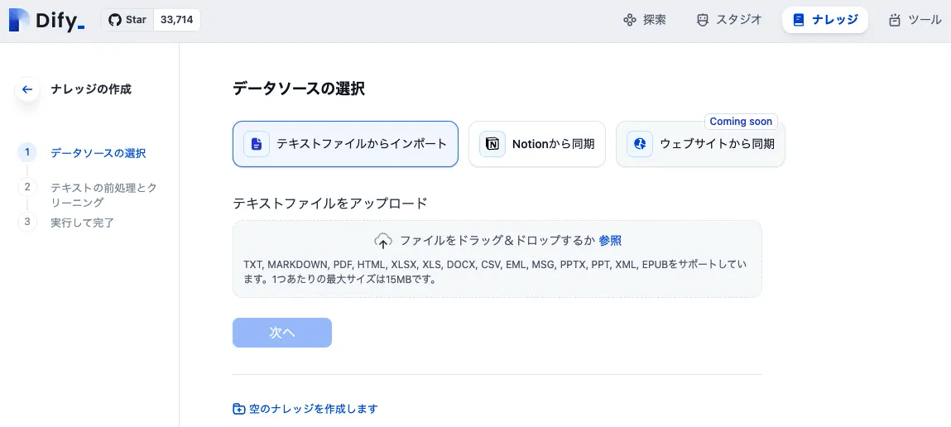Click the cloud upload icon
Screen dimensions: 951x427
pyautogui.click(x=383, y=241)
